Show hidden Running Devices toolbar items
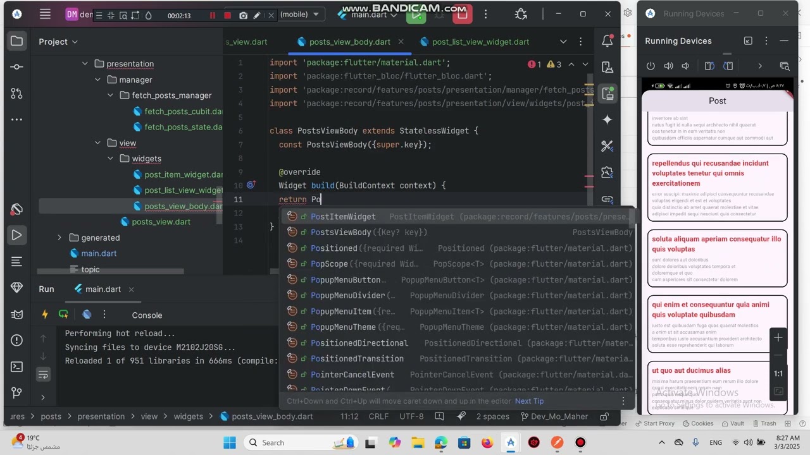Screen dimensions: 810x455 760,66
